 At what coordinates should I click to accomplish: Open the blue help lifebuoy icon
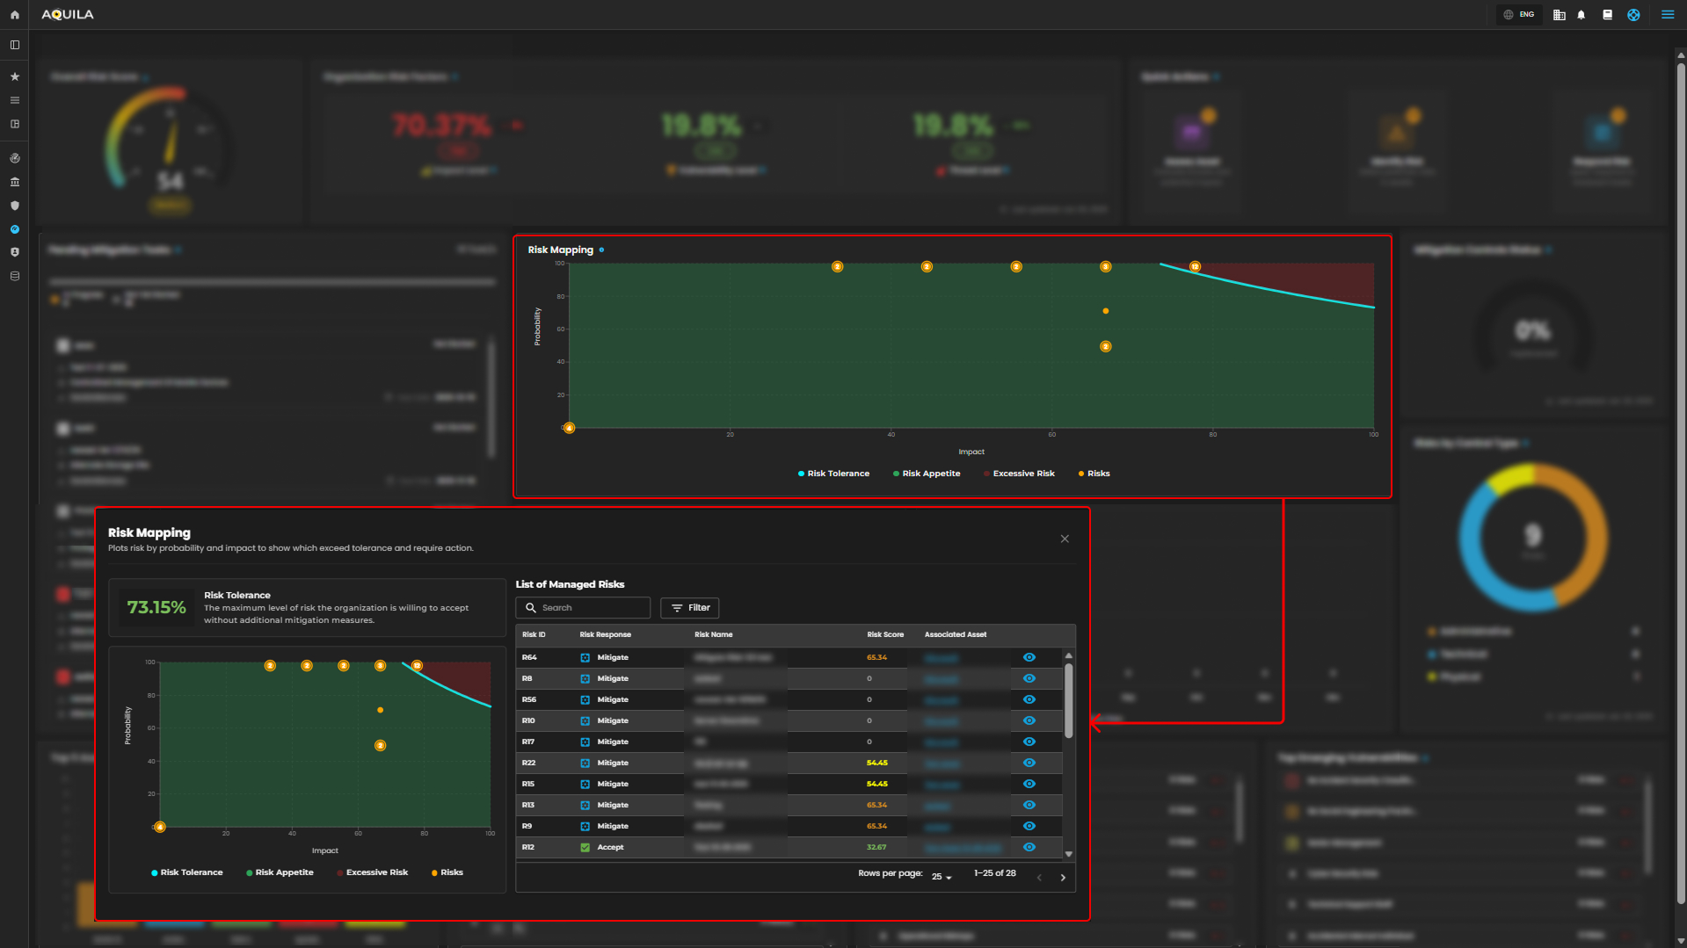(x=1633, y=15)
